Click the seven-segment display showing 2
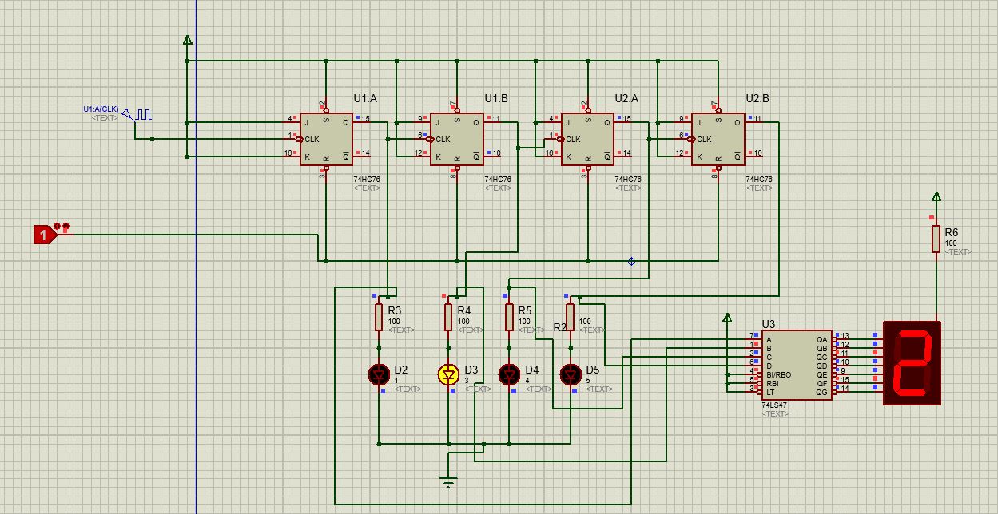This screenshot has height=514, width=998. (x=912, y=362)
